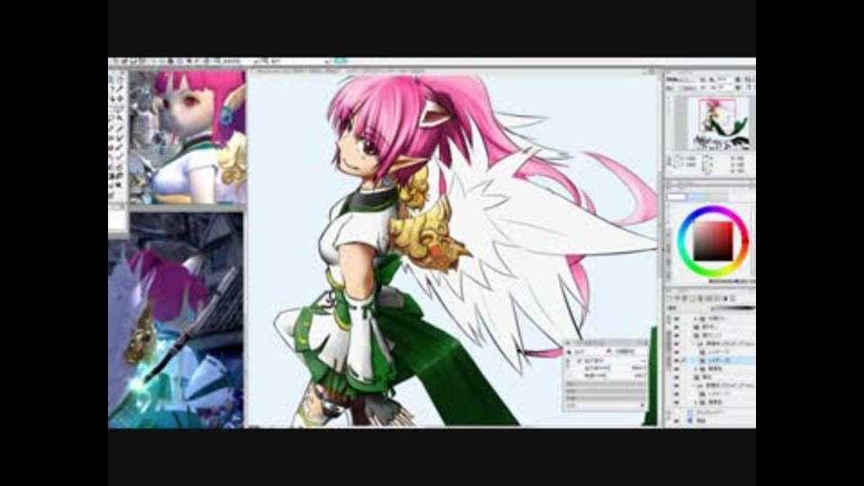Viewport: 864px width, 486px height.
Task: Choose a shade in the color wheel's center square
Action: pos(713,241)
